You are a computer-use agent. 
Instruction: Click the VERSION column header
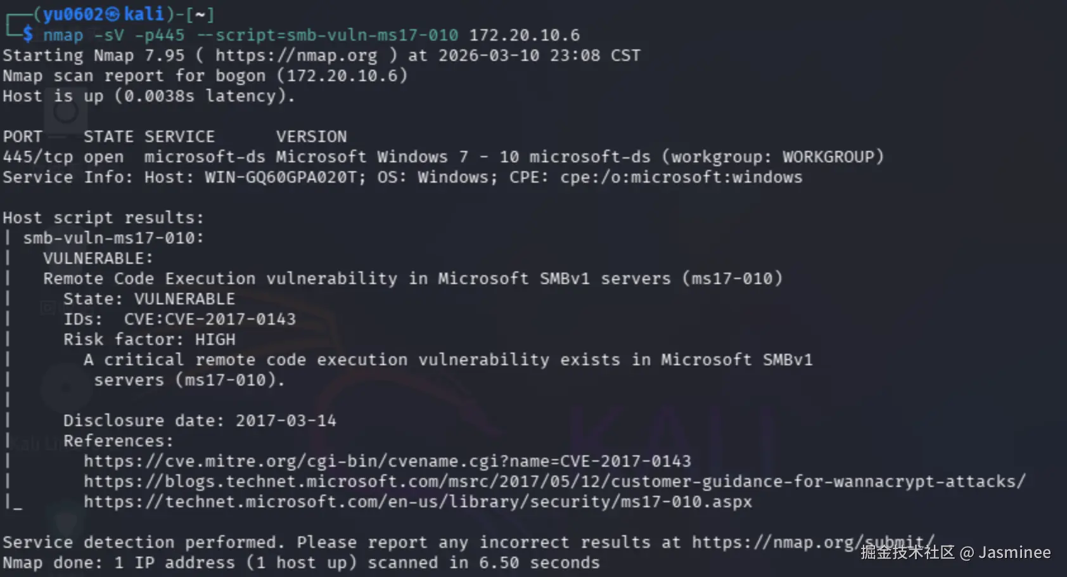tap(311, 137)
